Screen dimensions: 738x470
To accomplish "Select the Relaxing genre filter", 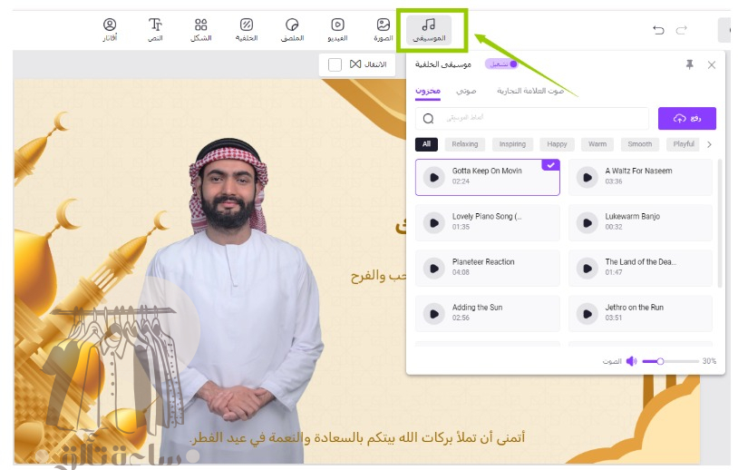I will click(x=464, y=144).
